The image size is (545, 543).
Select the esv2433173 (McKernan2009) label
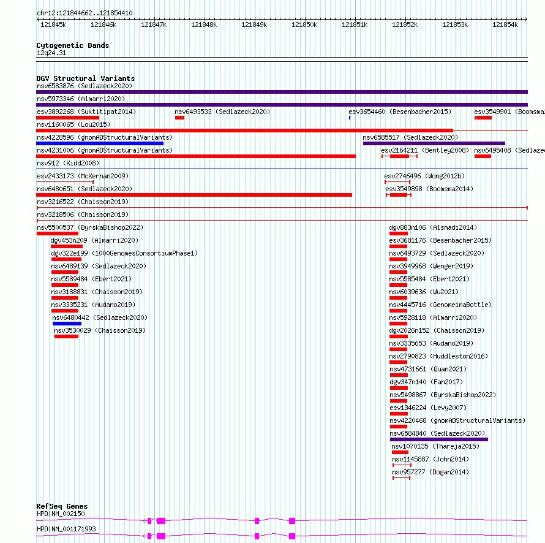(x=83, y=176)
